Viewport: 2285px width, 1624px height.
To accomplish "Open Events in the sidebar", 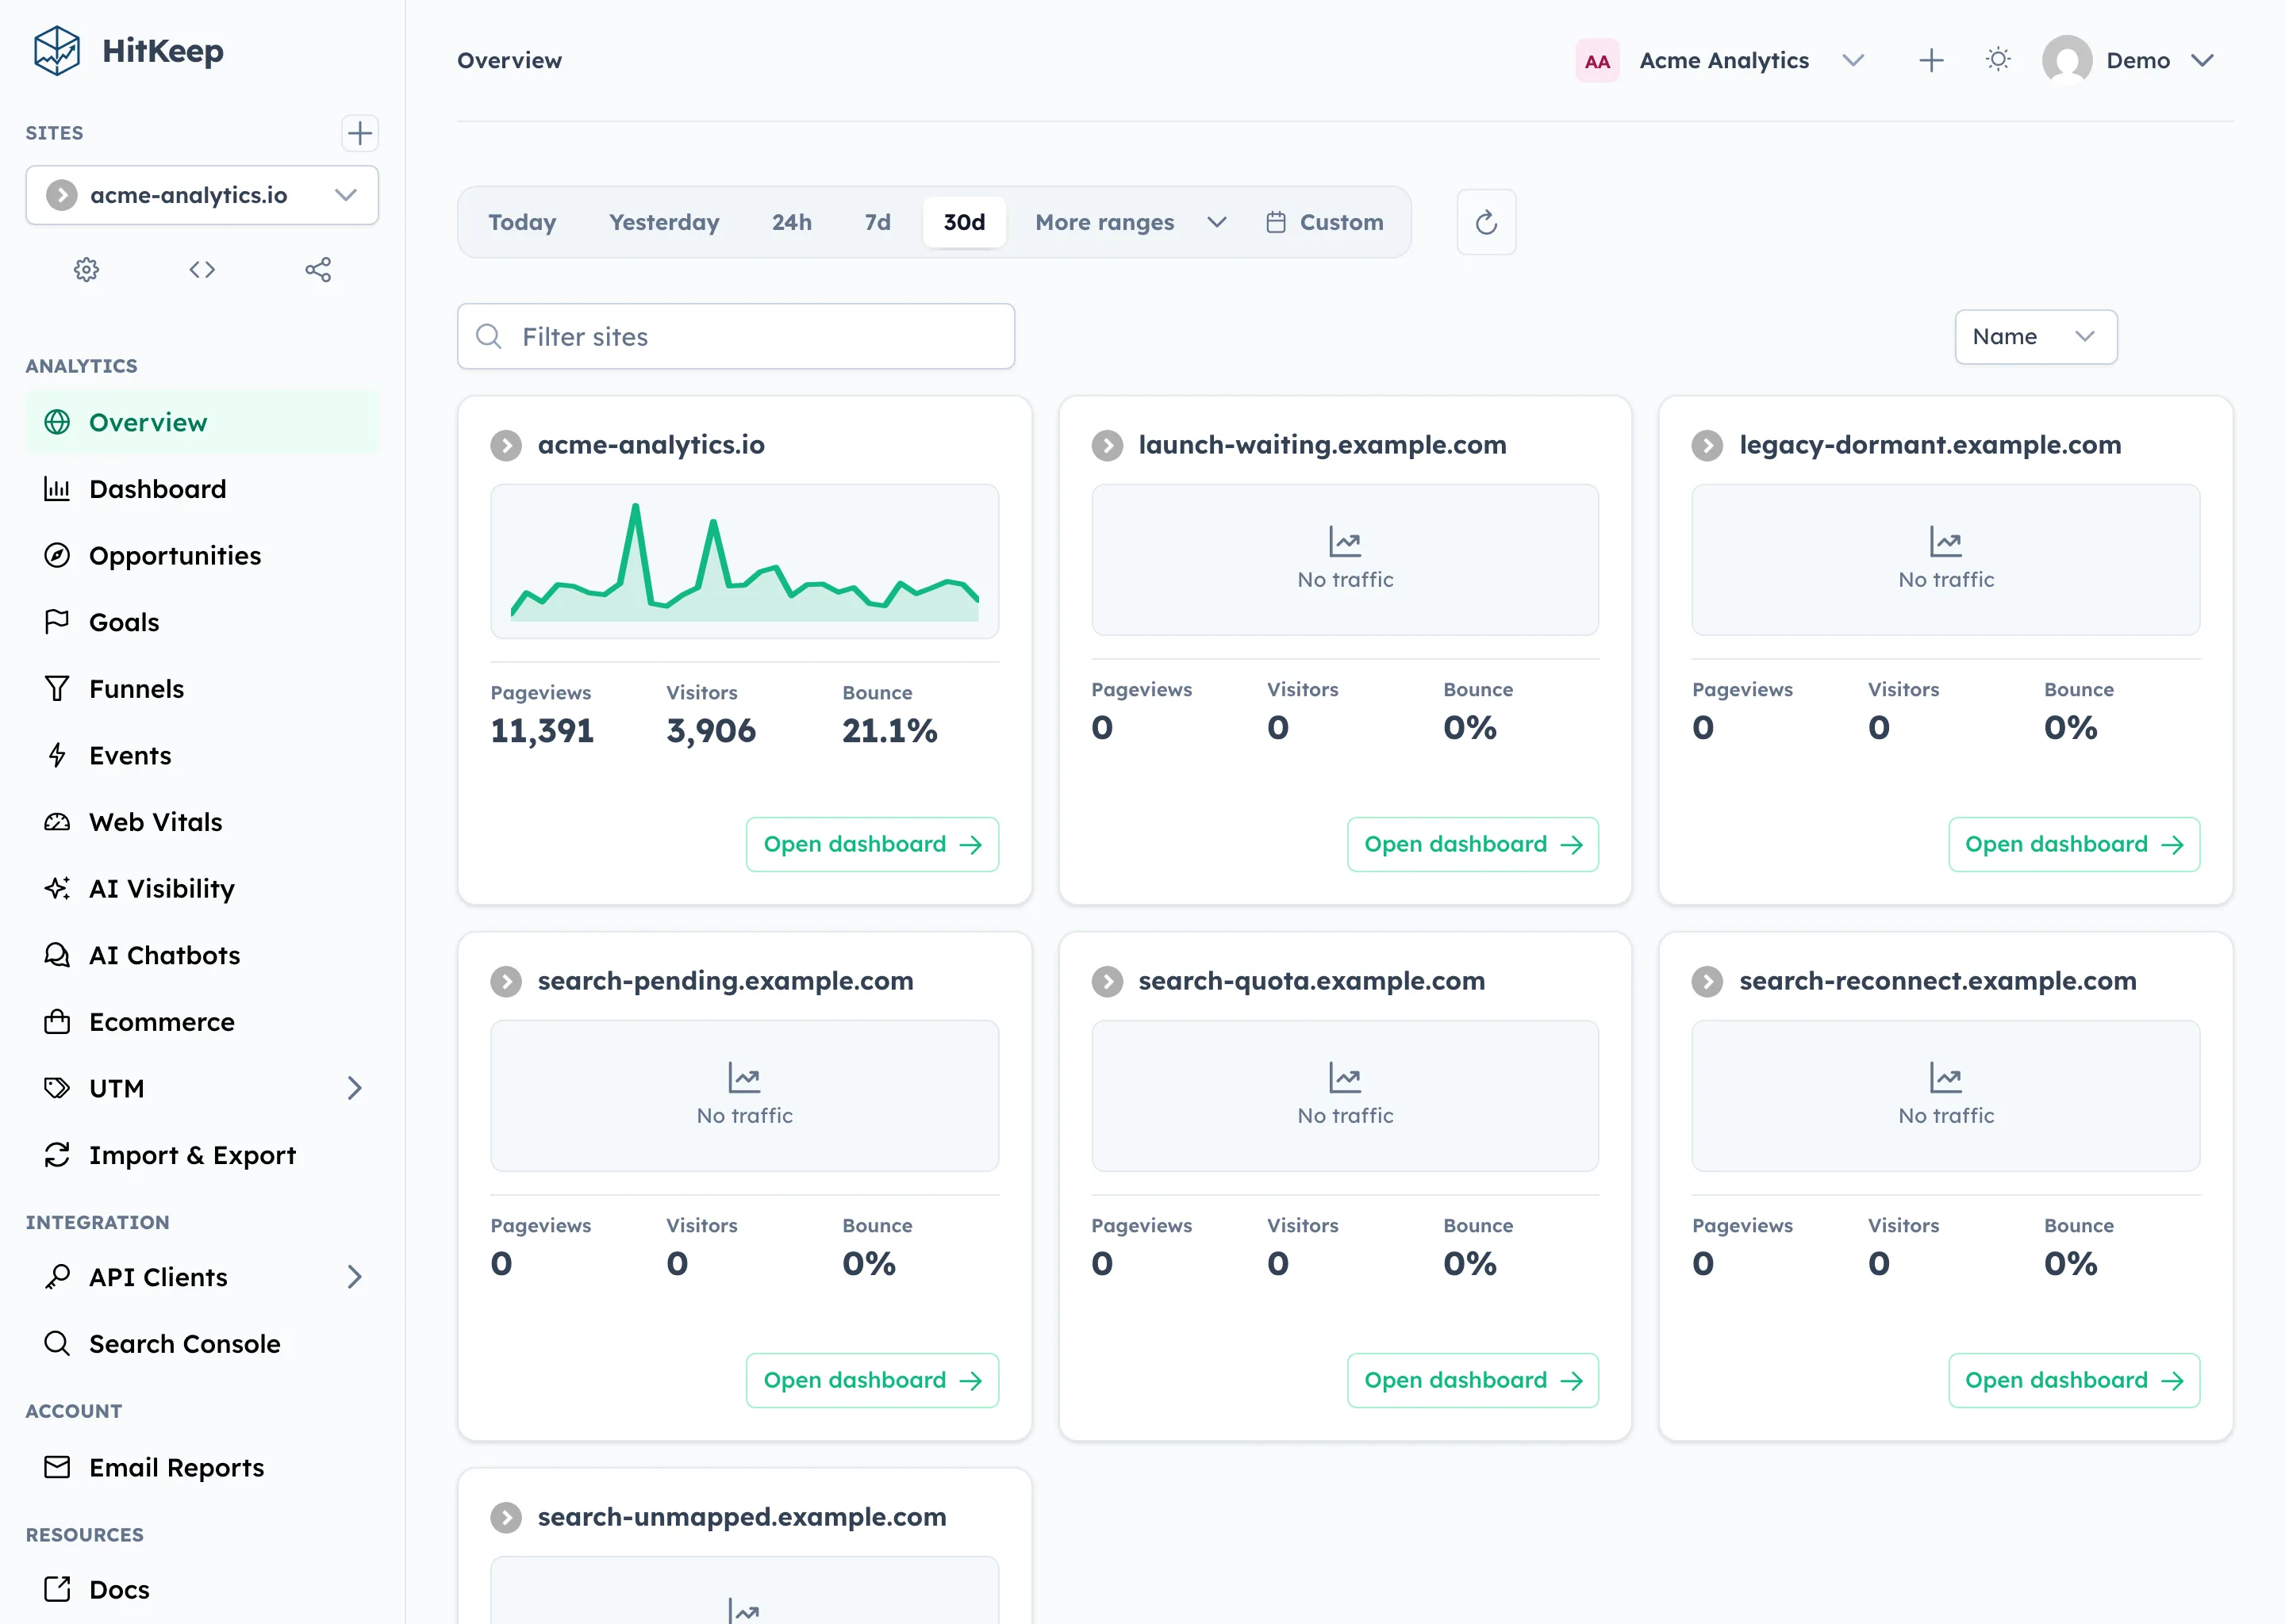I will tap(202, 756).
